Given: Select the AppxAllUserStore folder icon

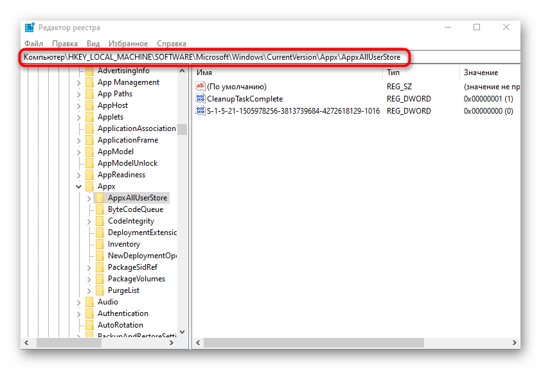Looking at the screenshot, I should [x=100, y=198].
